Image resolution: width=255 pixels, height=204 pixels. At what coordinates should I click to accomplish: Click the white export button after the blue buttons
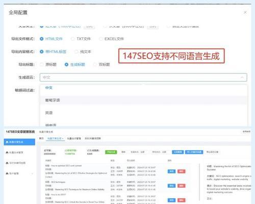(212, 152)
